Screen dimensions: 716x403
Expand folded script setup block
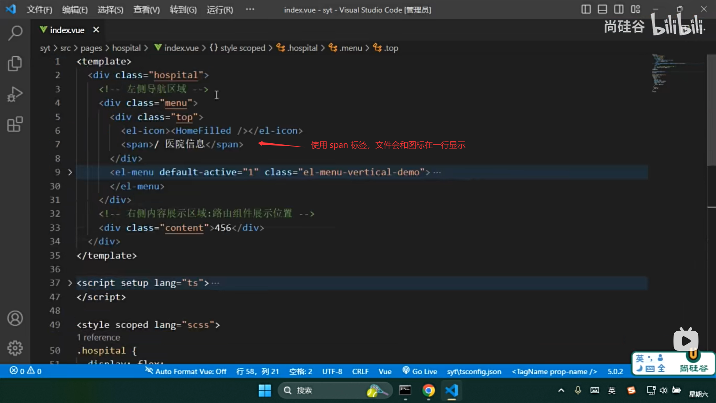pos(70,283)
